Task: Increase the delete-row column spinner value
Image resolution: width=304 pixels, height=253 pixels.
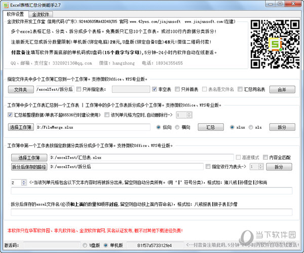Action: (x=189, y=114)
